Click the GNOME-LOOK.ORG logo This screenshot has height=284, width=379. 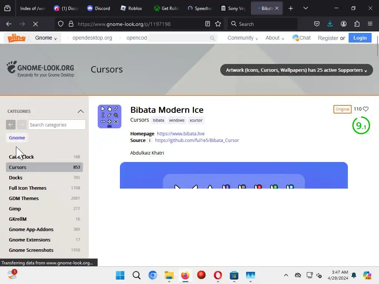click(x=40, y=69)
